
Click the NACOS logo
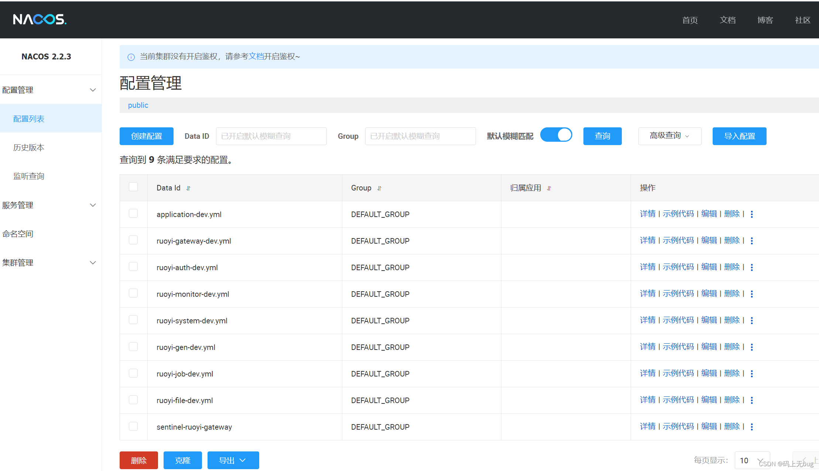click(x=40, y=19)
